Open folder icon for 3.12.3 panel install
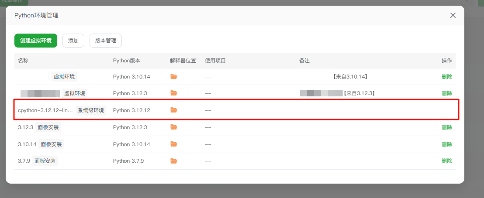 173,127
